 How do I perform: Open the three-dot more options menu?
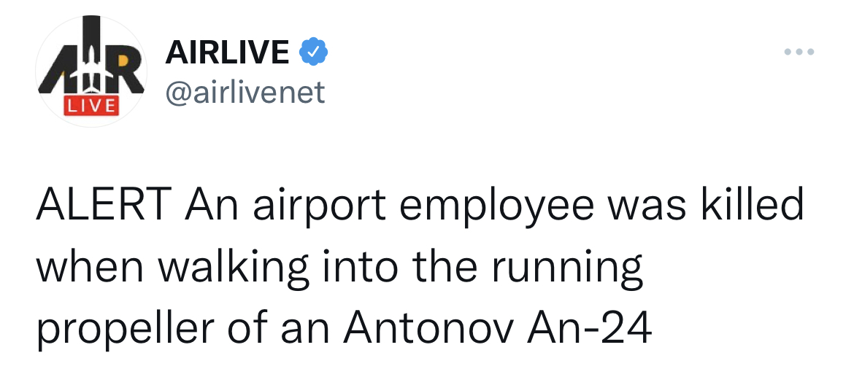(798, 53)
